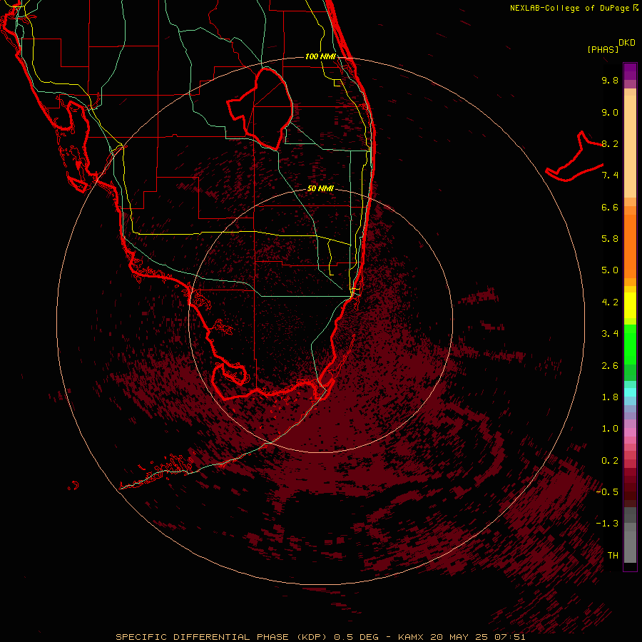Image resolution: width=642 pixels, height=642 pixels.
Task: Click the 7.4 value on the color scale
Action: click(610, 175)
